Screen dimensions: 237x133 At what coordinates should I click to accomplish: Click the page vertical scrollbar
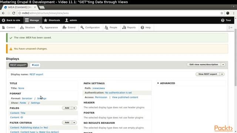(236, 57)
